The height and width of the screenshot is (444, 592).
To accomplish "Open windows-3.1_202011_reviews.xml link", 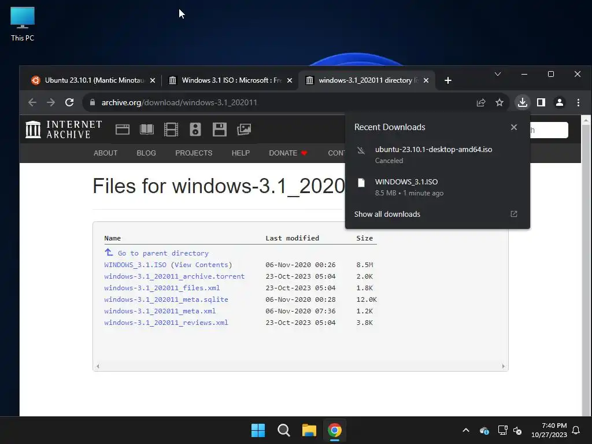I will 166,323.
